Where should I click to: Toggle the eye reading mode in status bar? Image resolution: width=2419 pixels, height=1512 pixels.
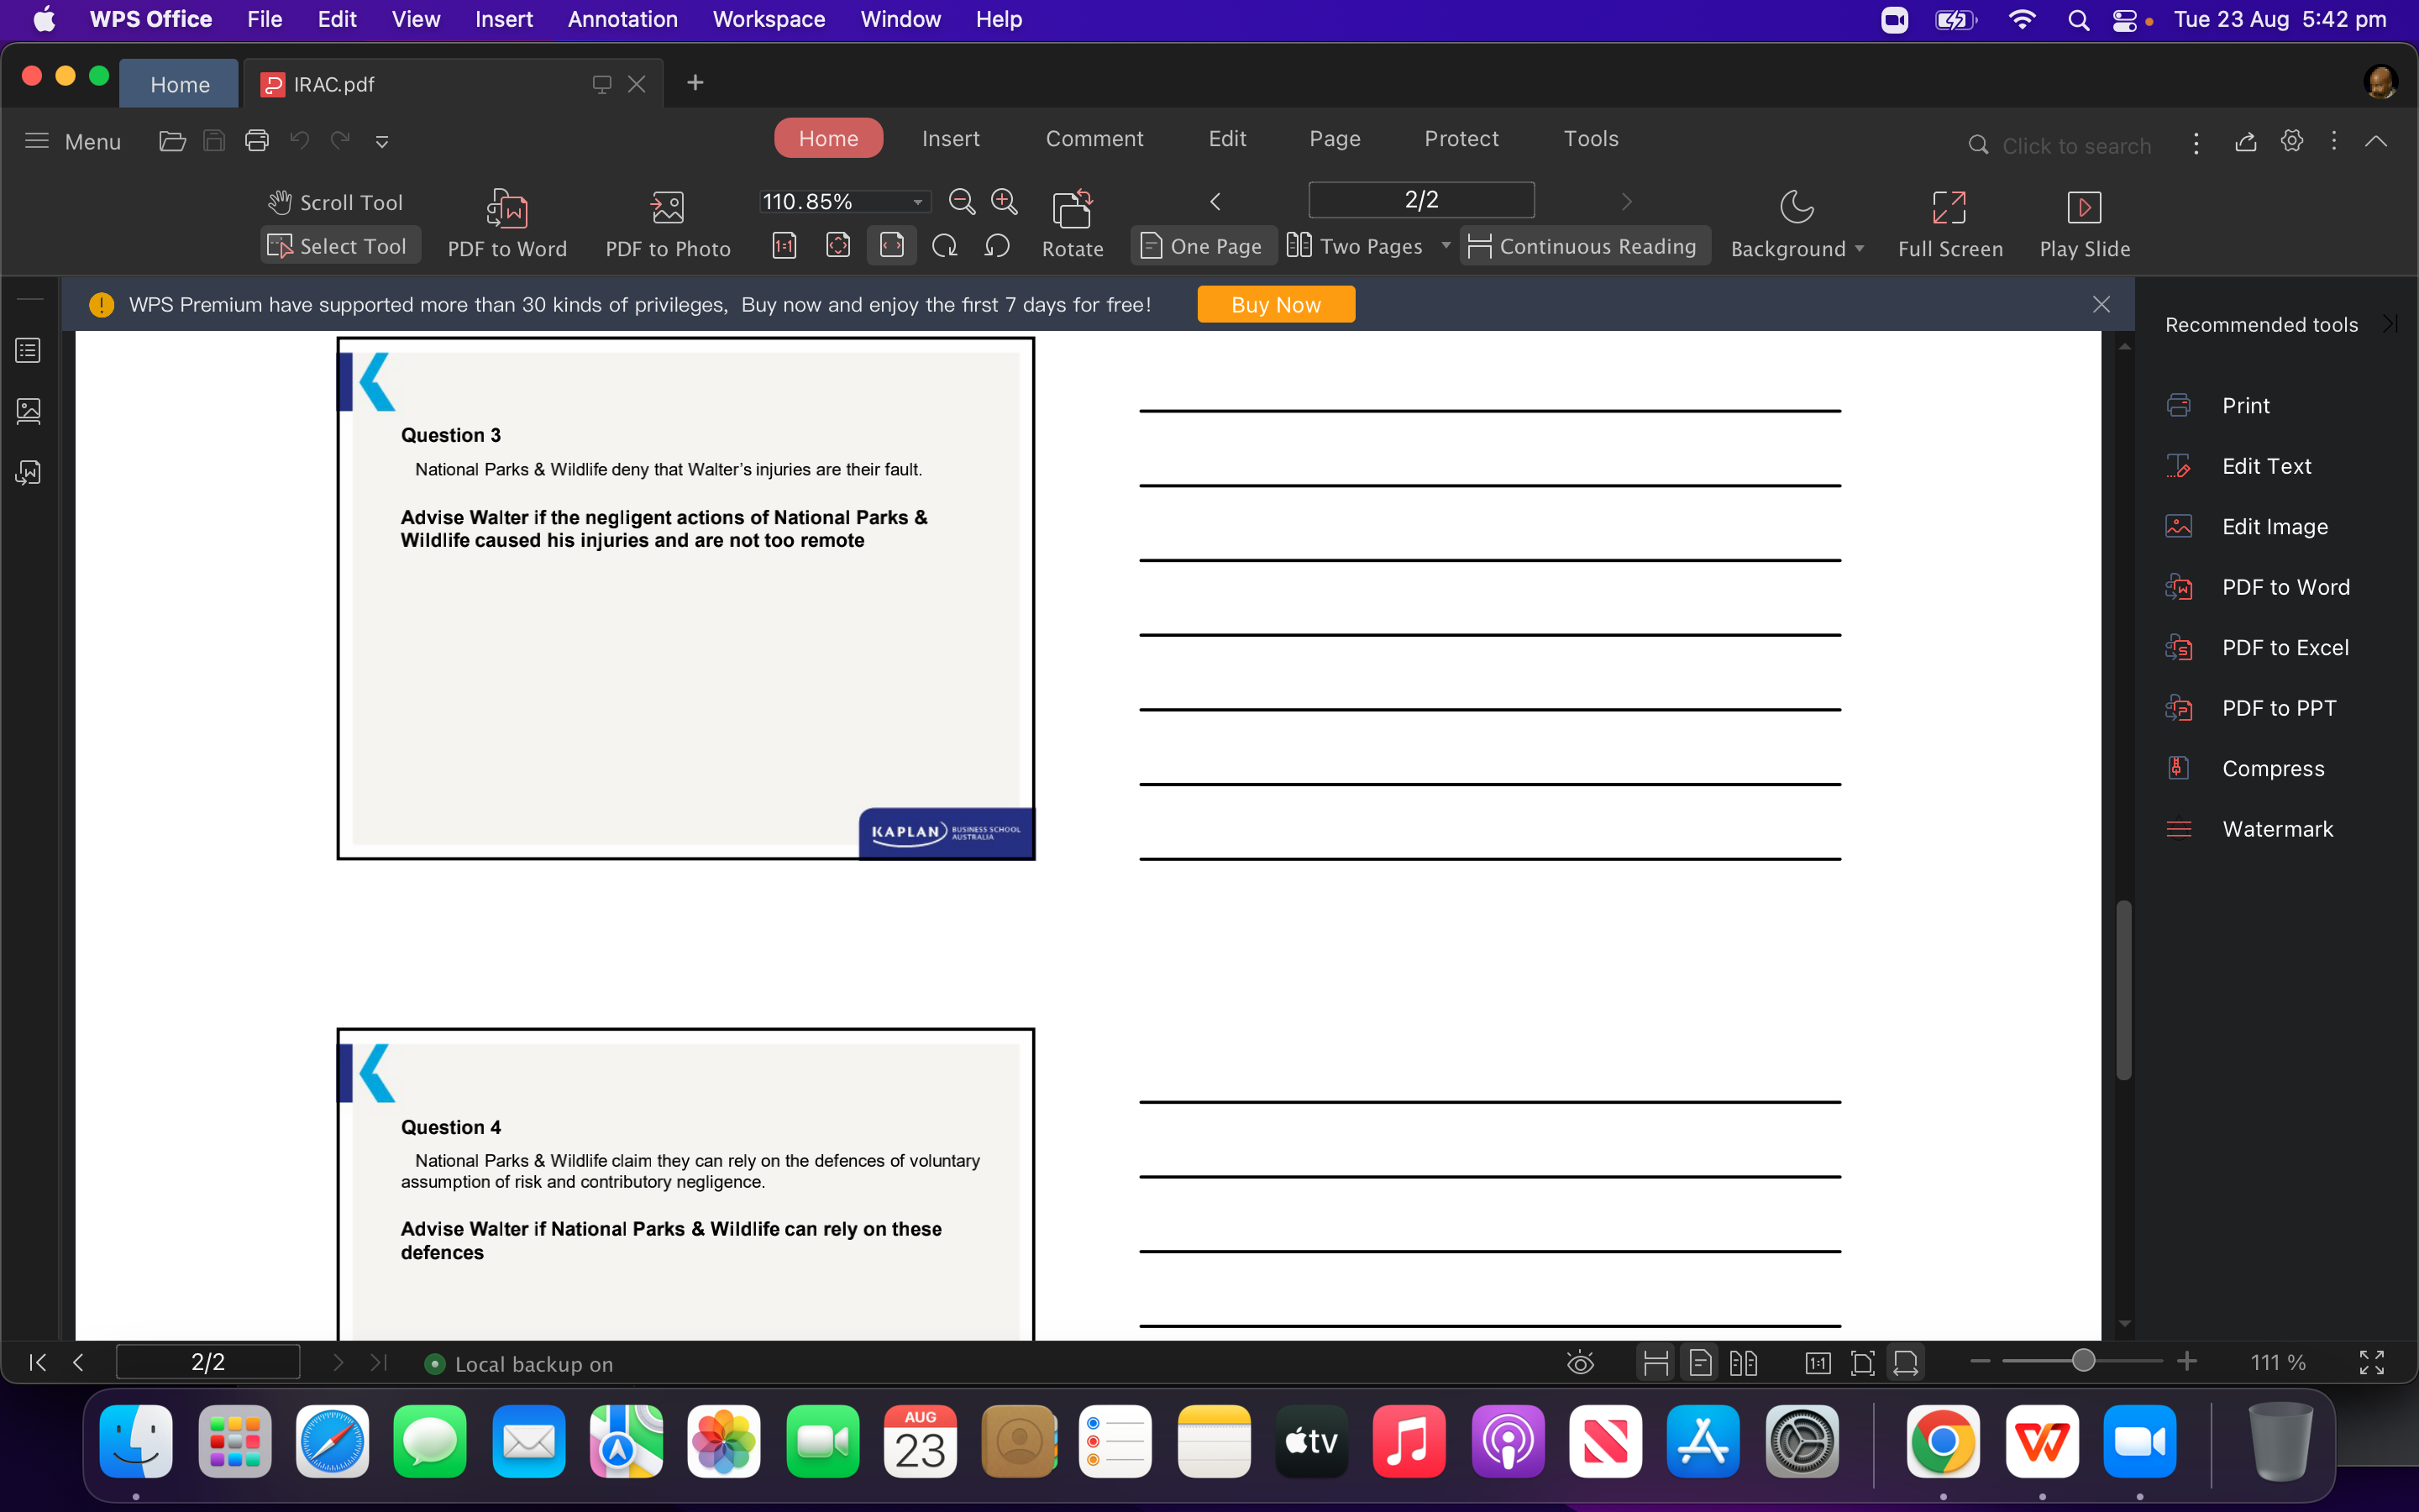point(1581,1362)
